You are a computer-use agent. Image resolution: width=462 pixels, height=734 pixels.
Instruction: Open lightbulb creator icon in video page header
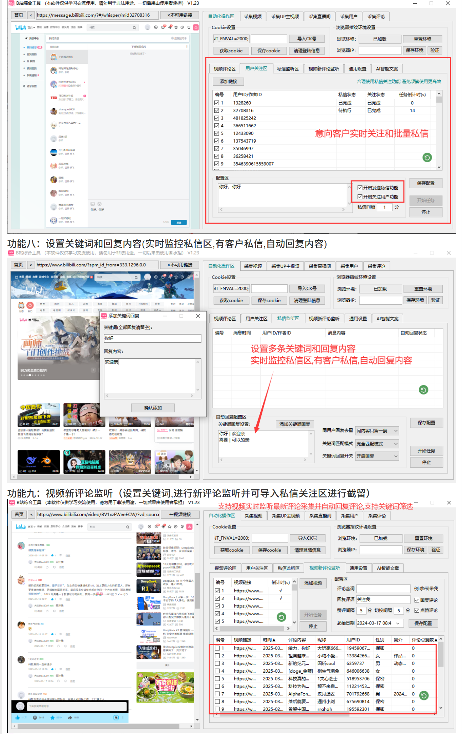(x=182, y=526)
